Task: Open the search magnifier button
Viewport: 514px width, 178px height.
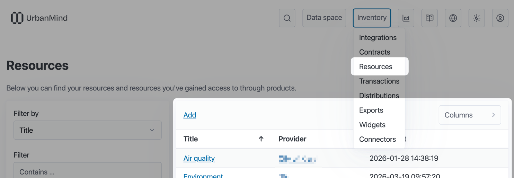Action: [287, 18]
